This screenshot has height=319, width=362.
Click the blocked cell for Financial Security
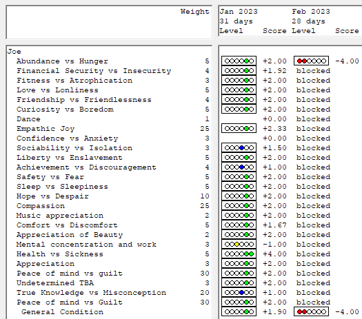(313, 71)
